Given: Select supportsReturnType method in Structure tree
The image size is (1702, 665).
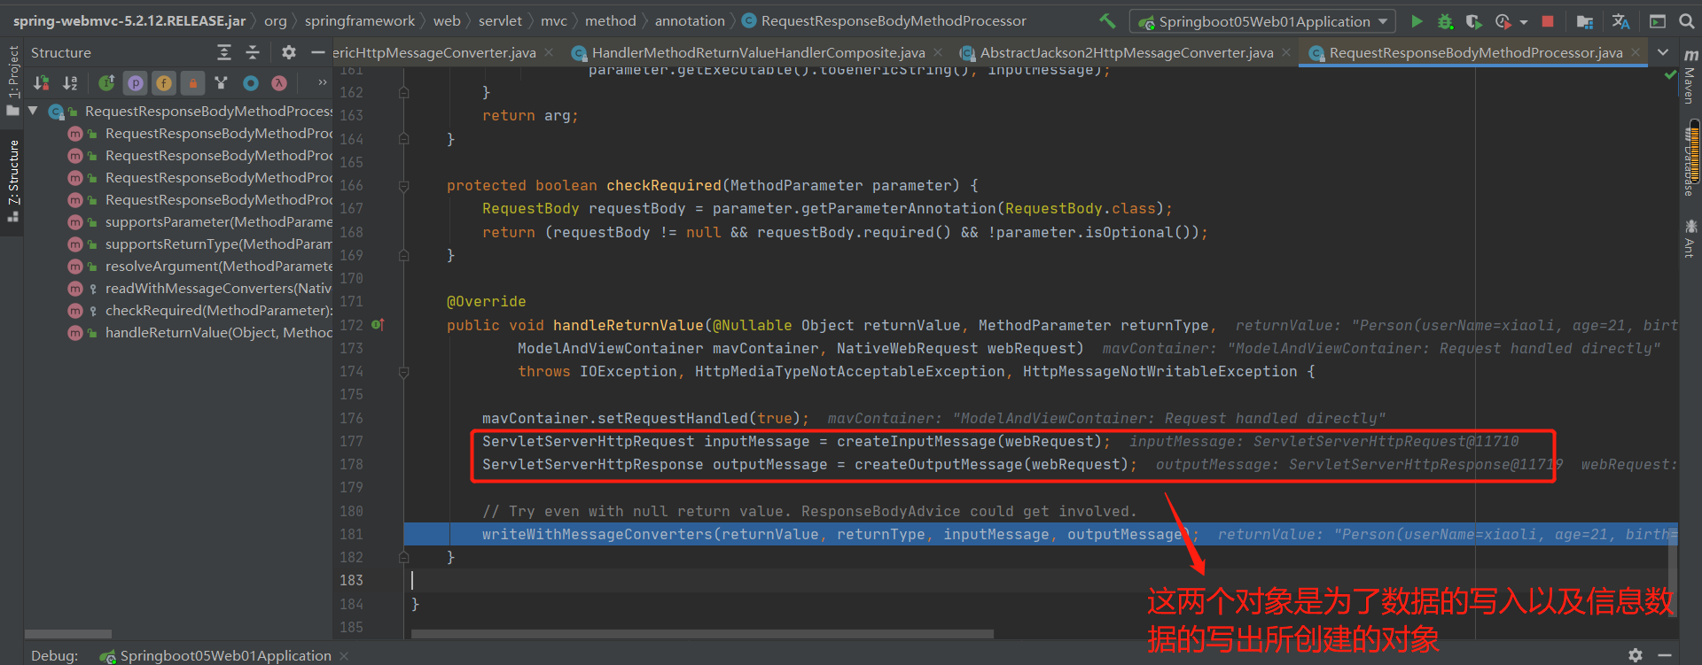Looking at the screenshot, I should (x=199, y=244).
